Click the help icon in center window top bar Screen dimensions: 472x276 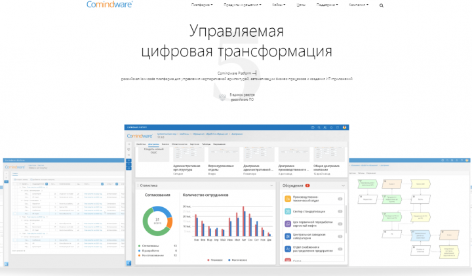pos(313,127)
